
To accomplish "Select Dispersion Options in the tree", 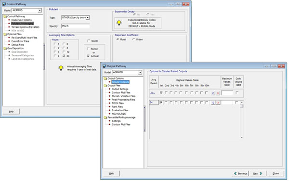I will (x=21, y=20).
